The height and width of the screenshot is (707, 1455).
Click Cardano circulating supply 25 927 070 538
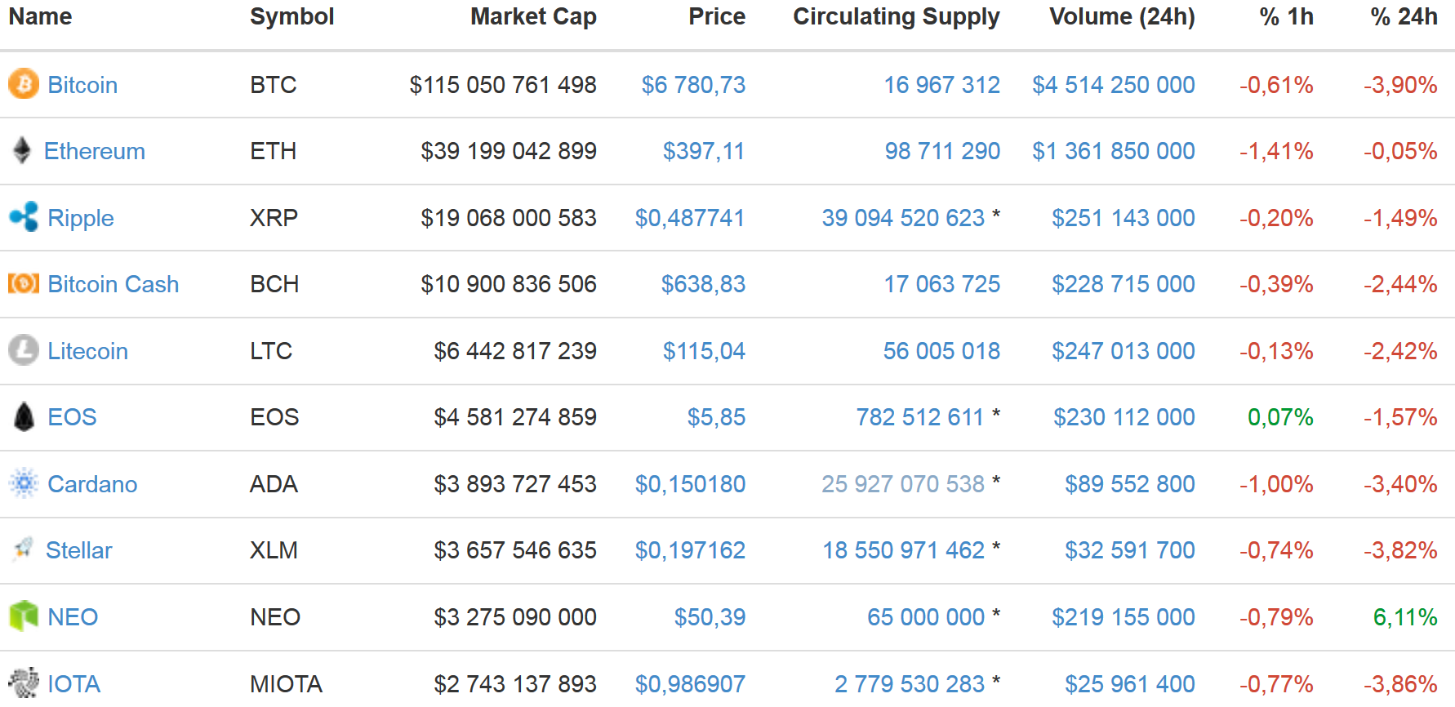tap(902, 484)
